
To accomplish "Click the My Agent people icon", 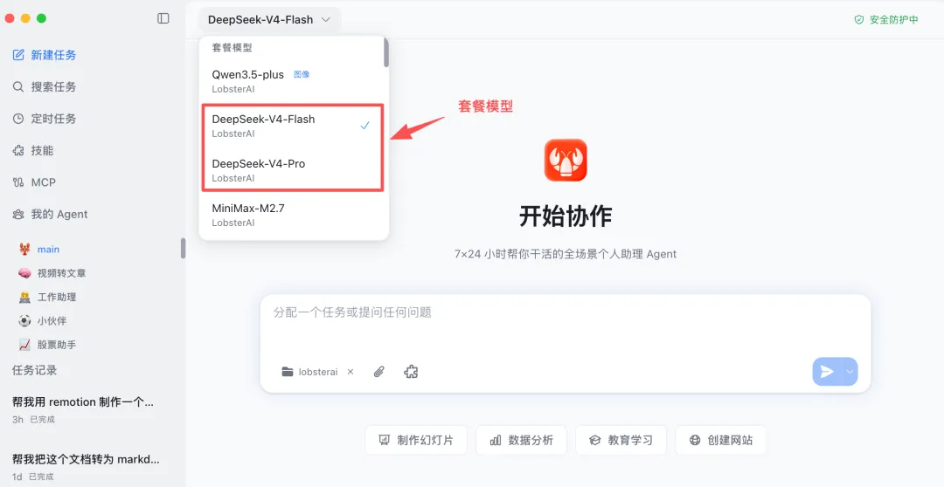I will point(18,215).
